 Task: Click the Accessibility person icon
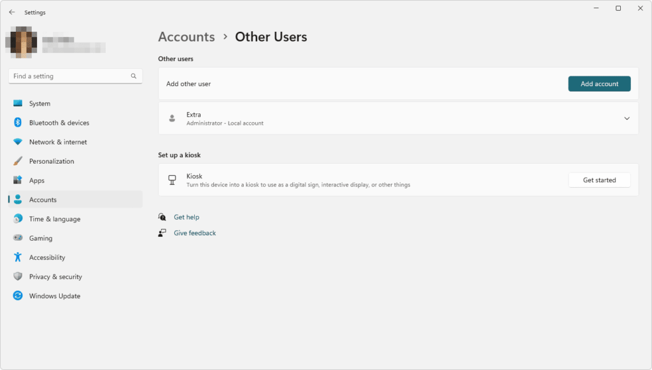18,257
